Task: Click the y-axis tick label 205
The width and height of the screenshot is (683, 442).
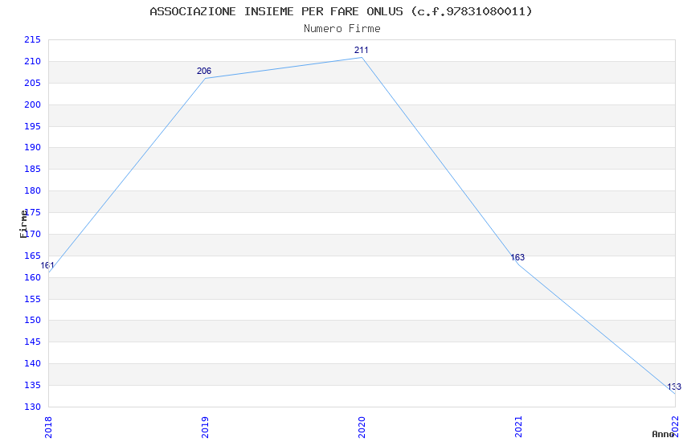Action: click(x=32, y=83)
